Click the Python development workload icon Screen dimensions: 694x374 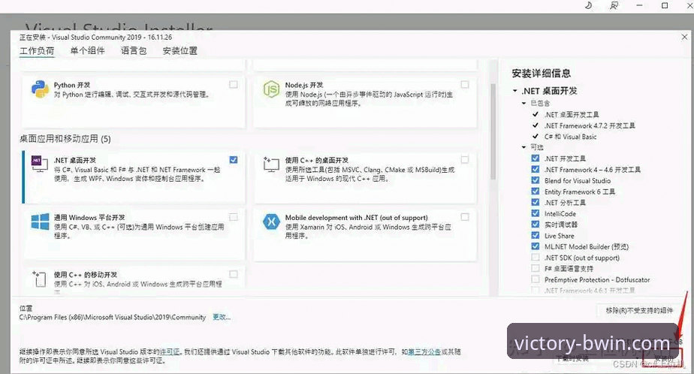[x=40, y=89]
